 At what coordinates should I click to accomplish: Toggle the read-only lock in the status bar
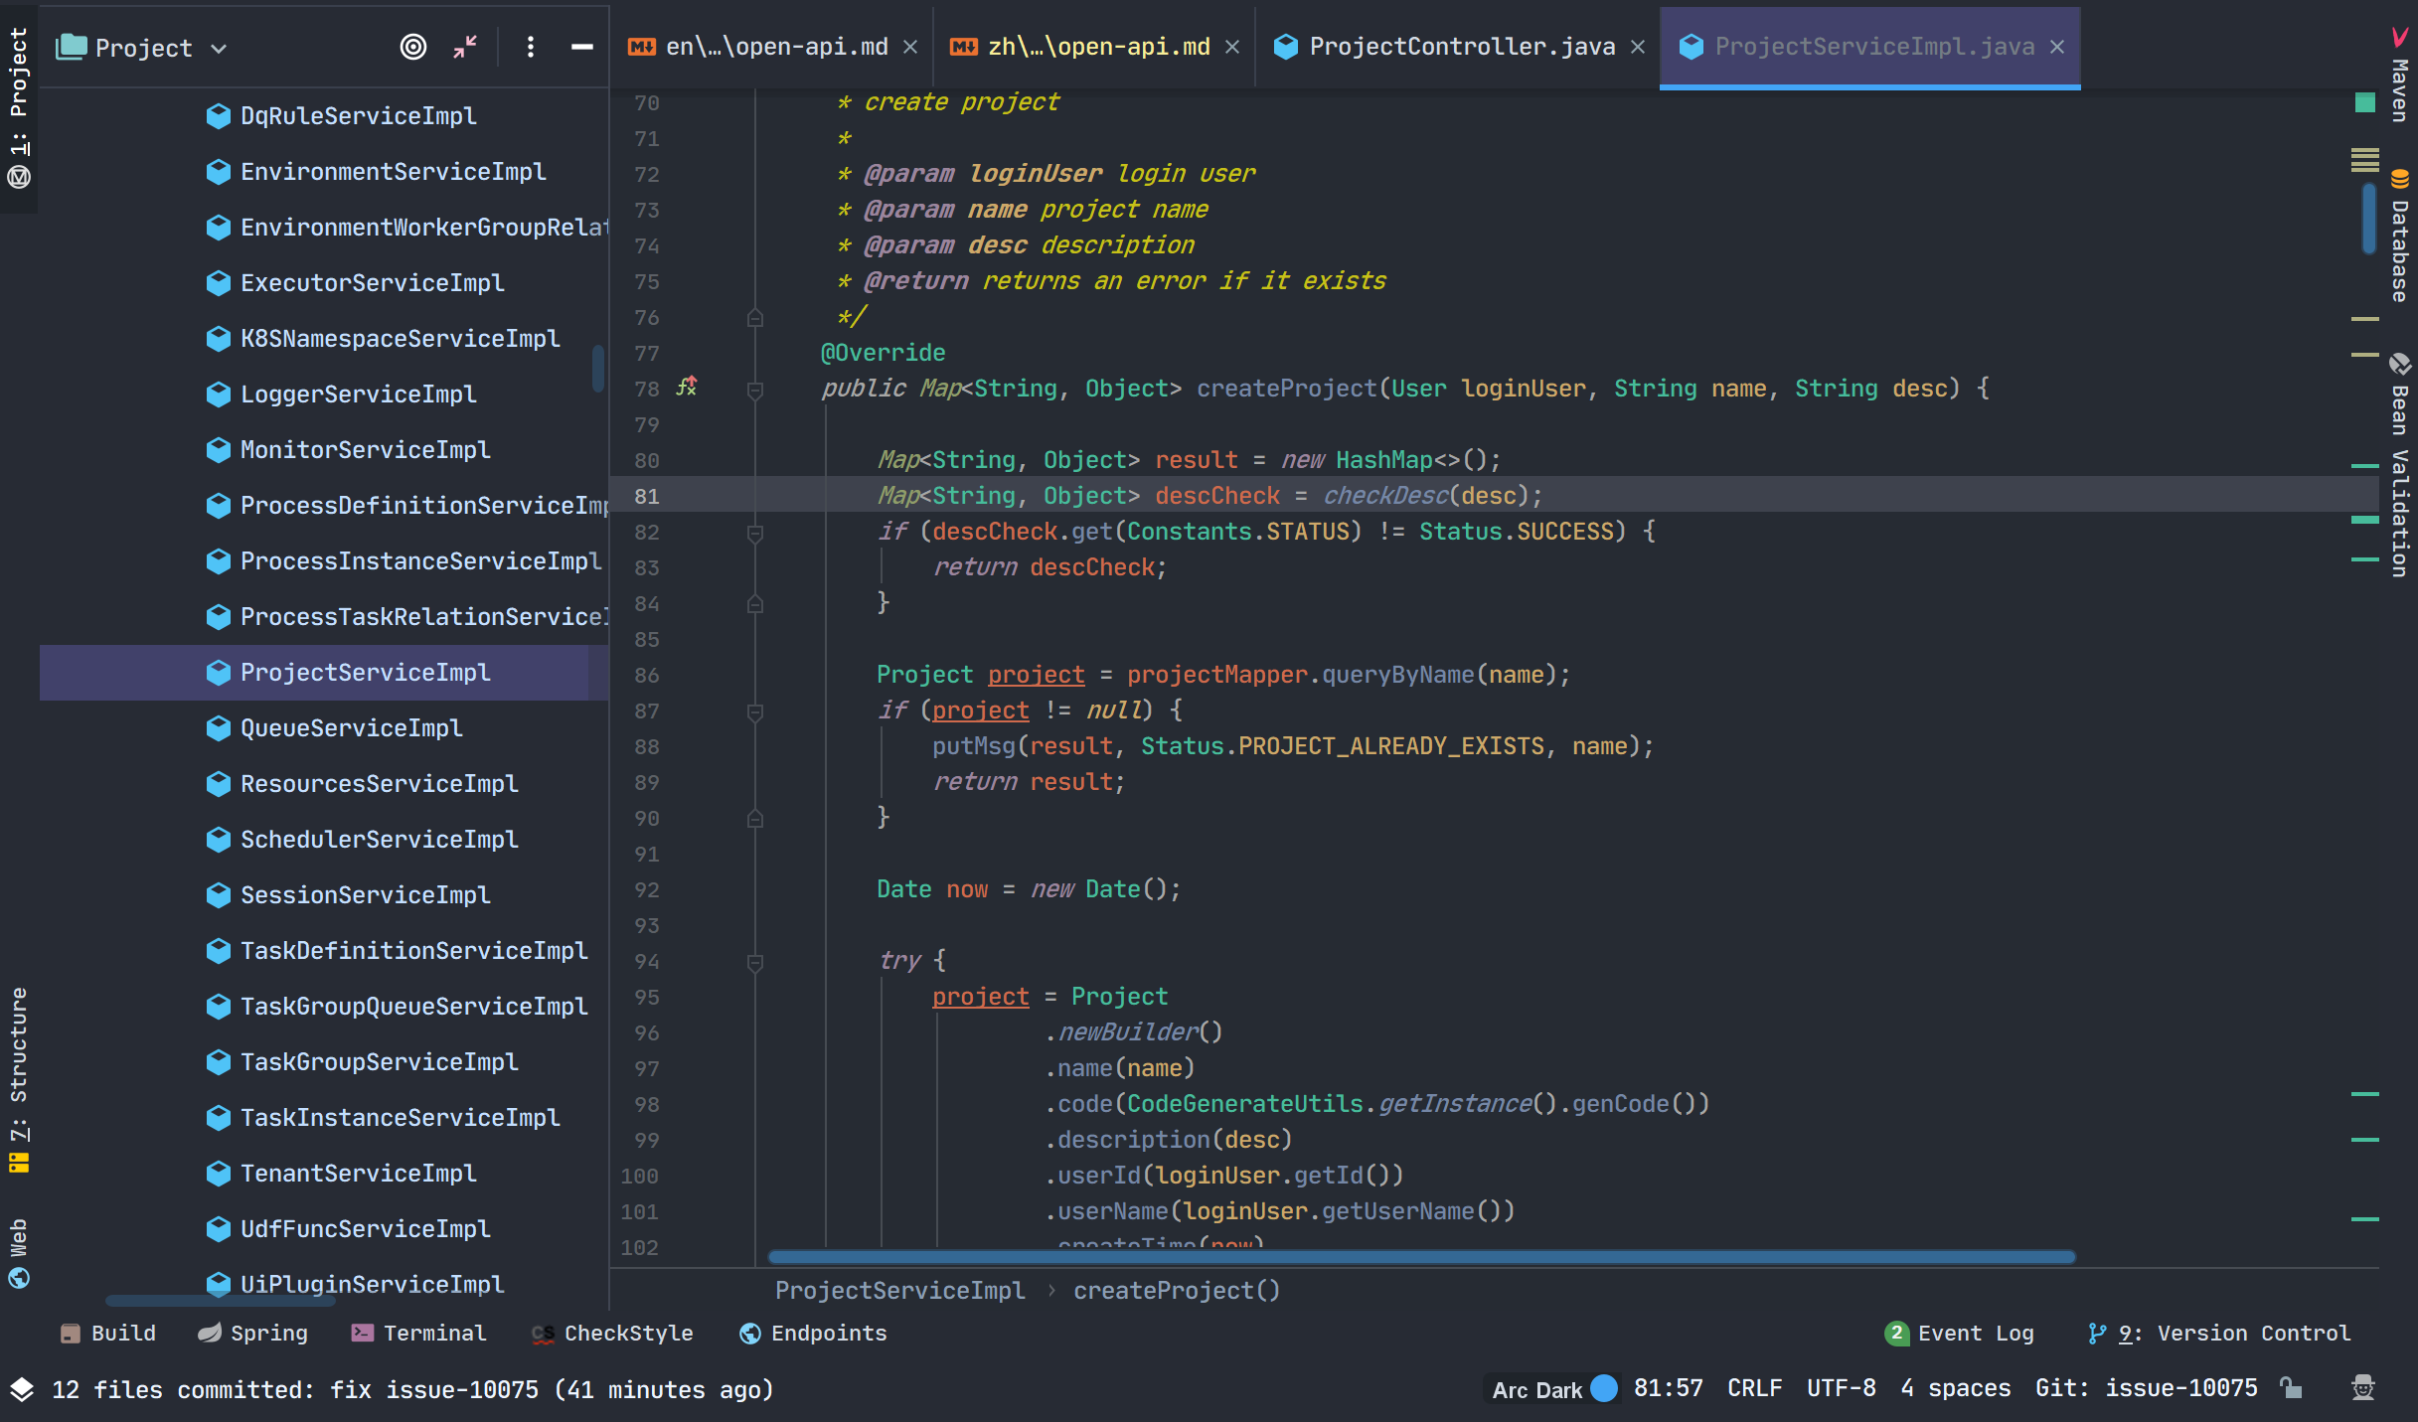tap(2291, 1389)
